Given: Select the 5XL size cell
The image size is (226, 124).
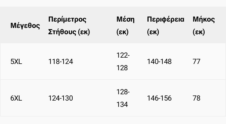Looking at the screenshot, I should click(x=16, y=62).
